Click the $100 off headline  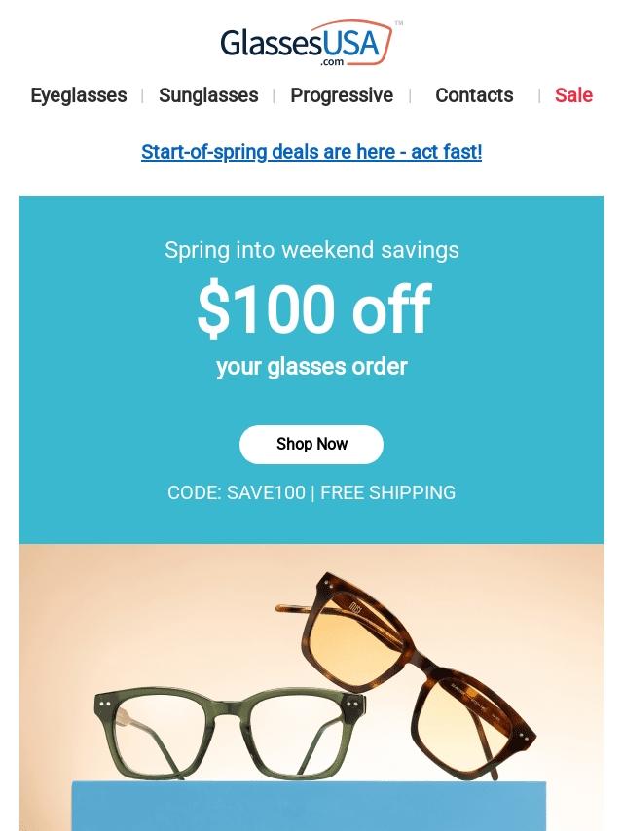[x=312, y=310]
